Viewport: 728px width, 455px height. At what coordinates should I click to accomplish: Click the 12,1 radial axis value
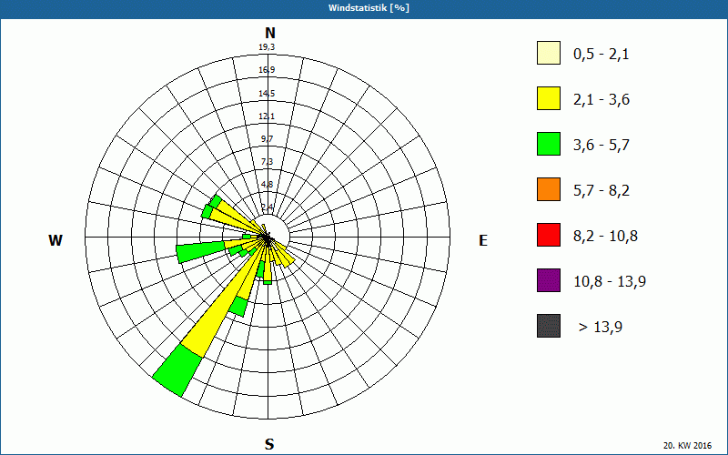(x=267, y=116)
